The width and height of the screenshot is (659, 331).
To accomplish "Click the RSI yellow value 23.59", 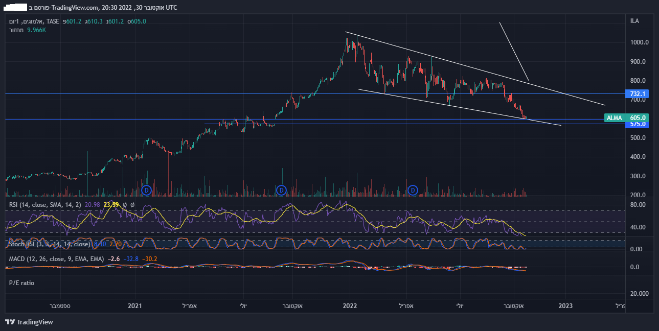I will coord(111,204).
